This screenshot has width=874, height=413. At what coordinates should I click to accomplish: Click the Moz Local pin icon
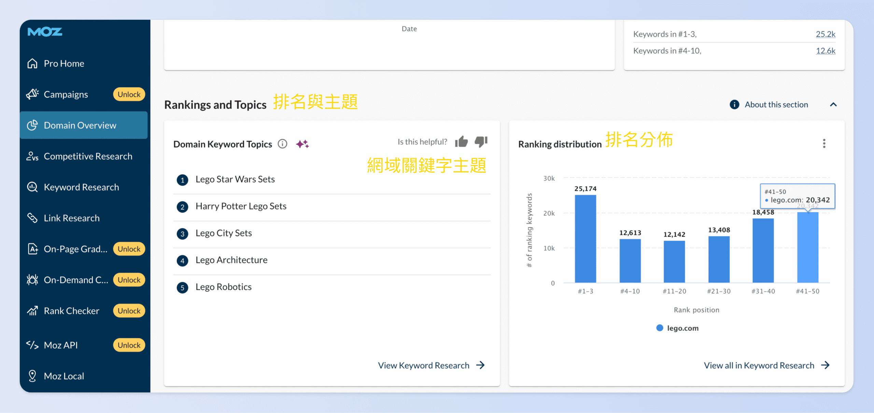pos(32,375)
